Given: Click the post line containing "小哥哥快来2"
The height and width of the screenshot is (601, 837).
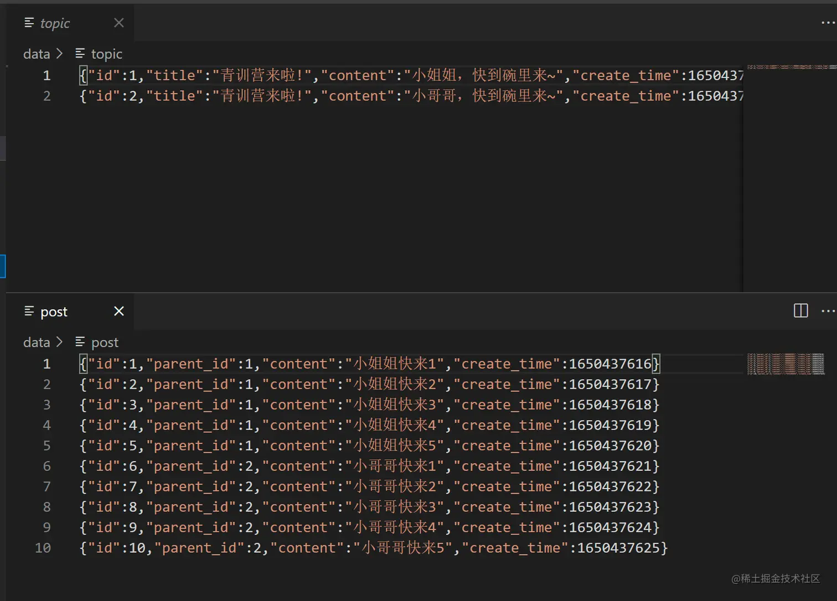Looking at the screenshot, I should coord(370,486).
